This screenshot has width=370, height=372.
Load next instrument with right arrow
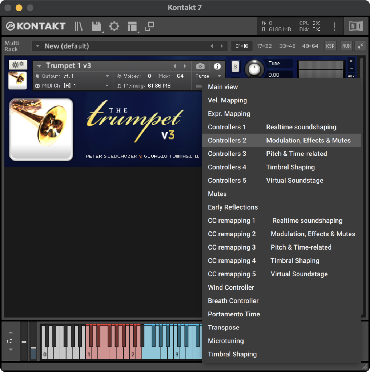[185, 66]
